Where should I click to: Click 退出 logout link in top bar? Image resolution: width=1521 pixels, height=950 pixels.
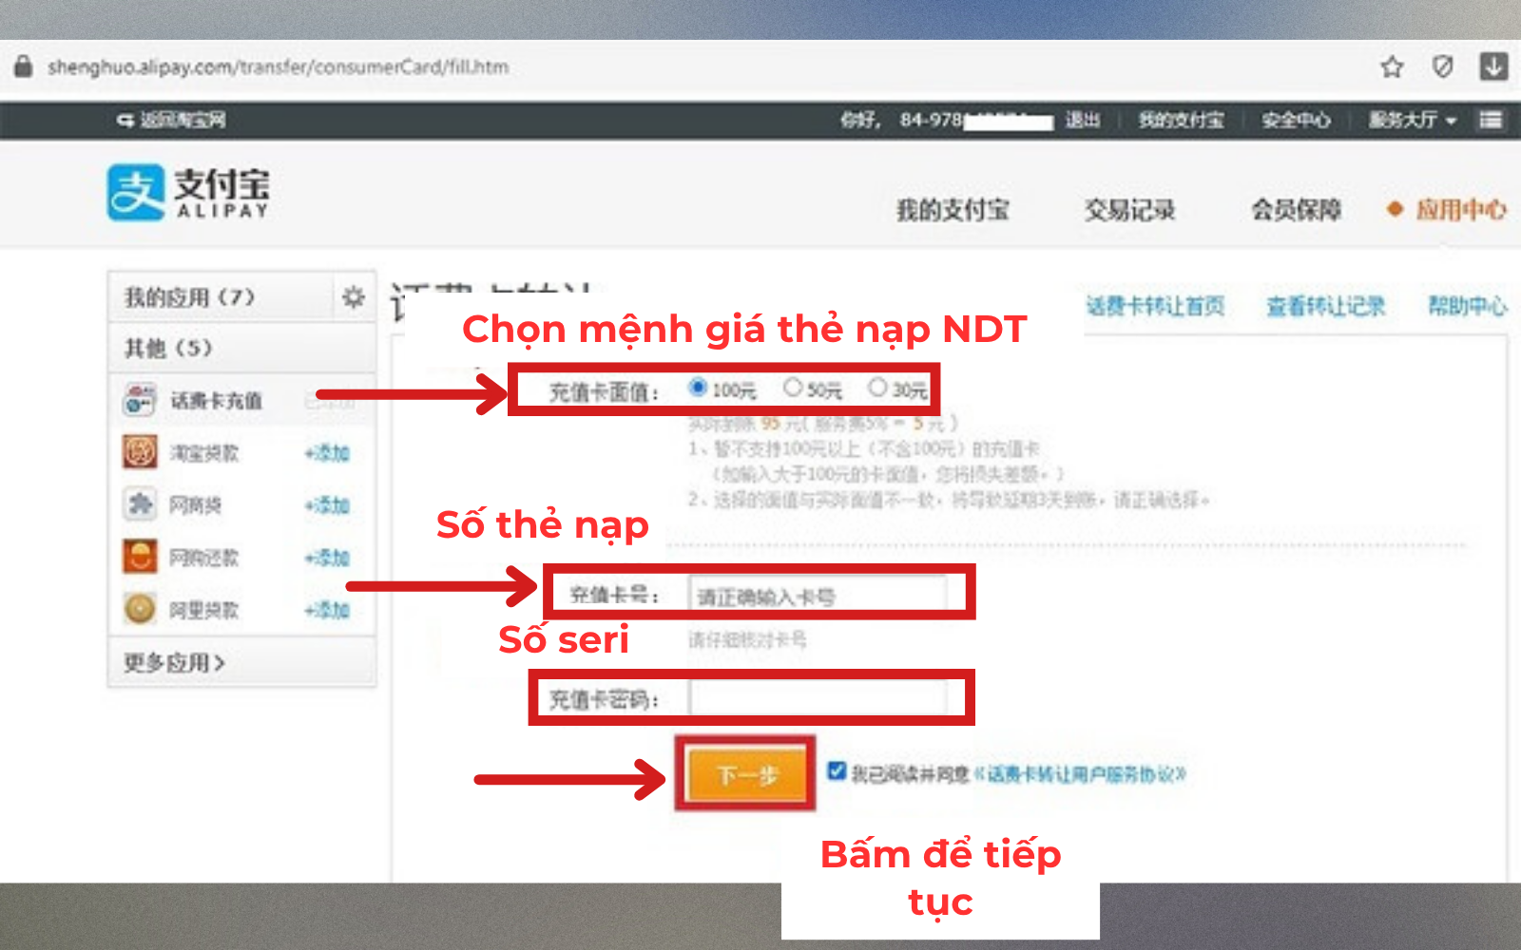click(x=1082, y=120)
